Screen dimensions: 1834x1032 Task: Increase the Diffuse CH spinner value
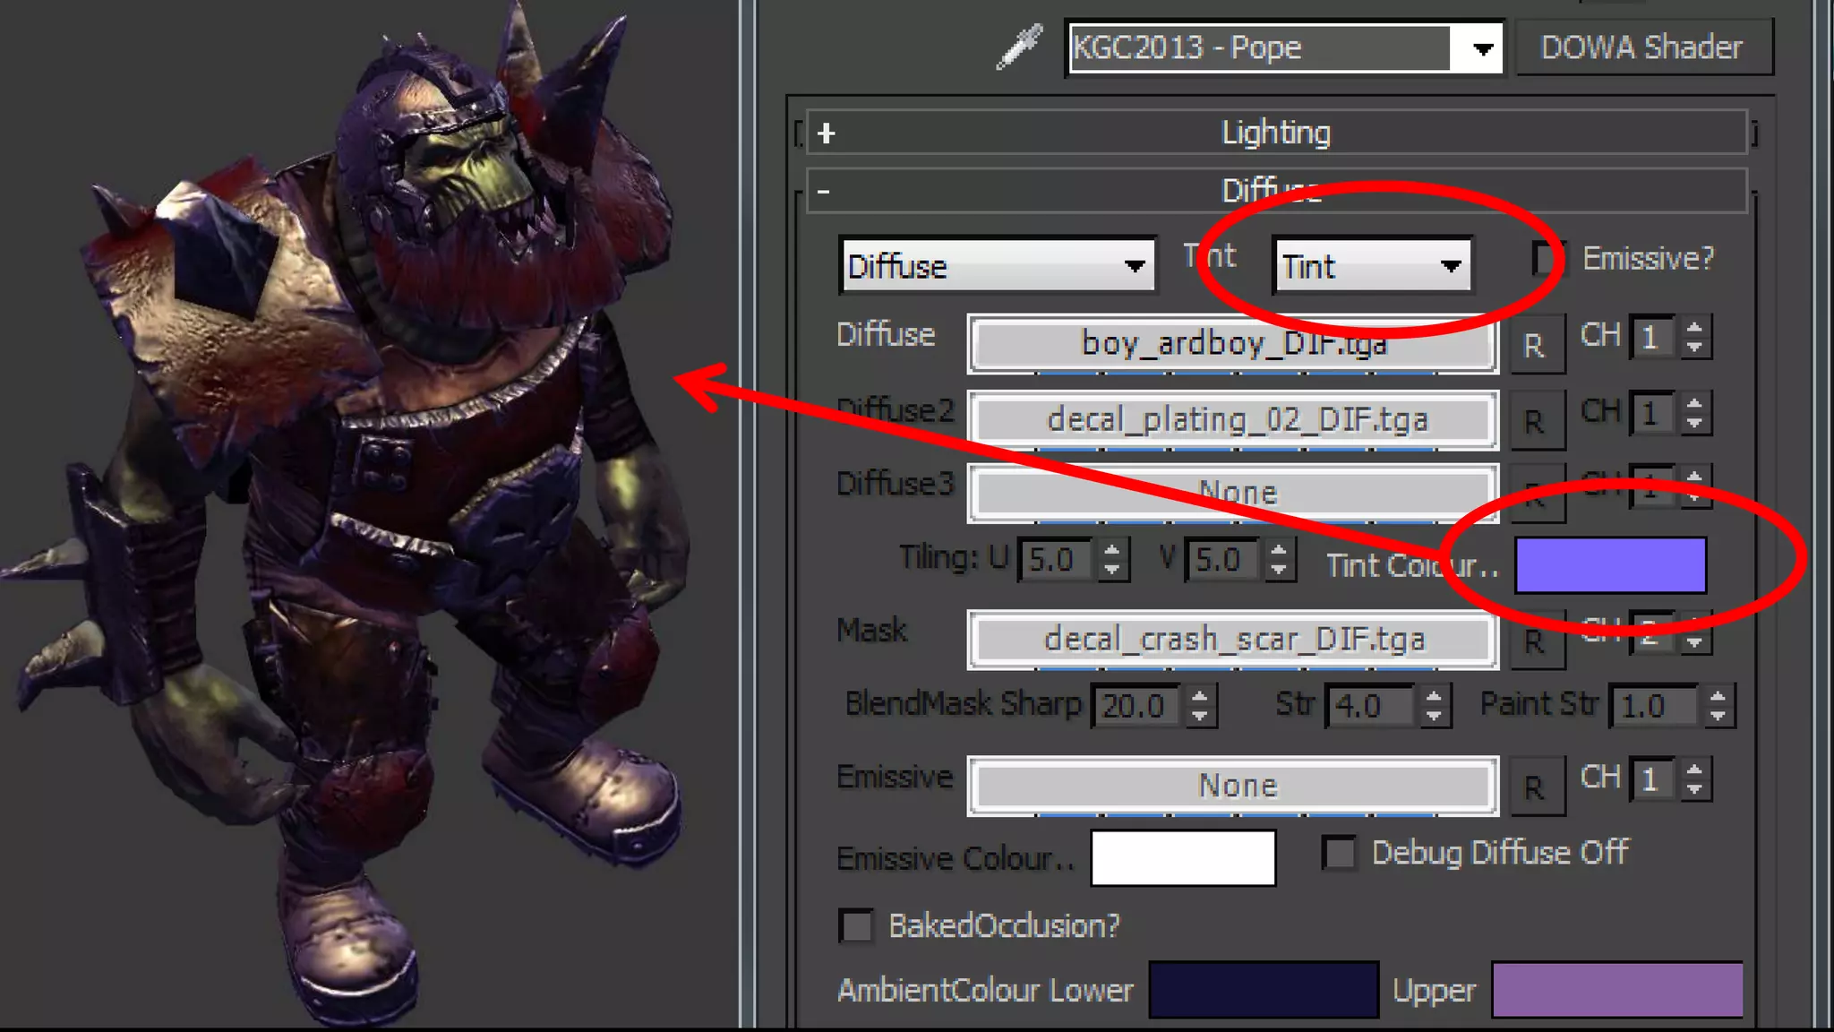(1694, 328)
